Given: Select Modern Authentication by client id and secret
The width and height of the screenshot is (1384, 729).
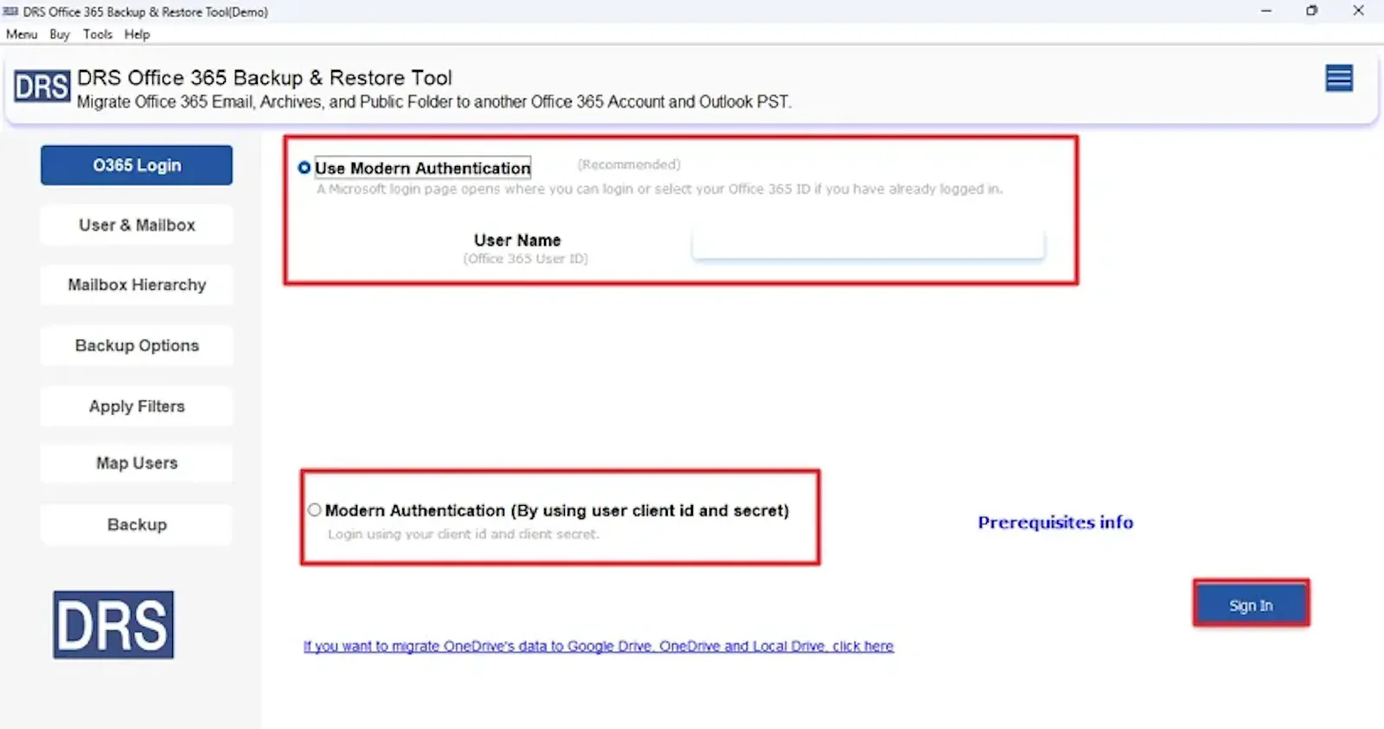Looking at the screenshot, I should tap(315, 510).
